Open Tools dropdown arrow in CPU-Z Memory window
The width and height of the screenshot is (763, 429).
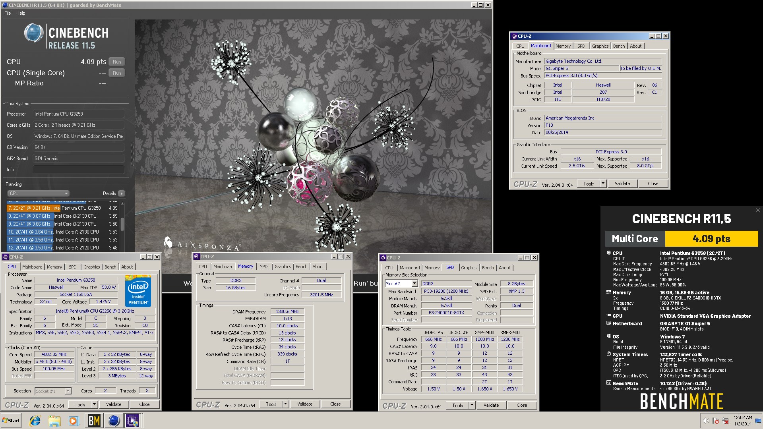coord(285,404)
